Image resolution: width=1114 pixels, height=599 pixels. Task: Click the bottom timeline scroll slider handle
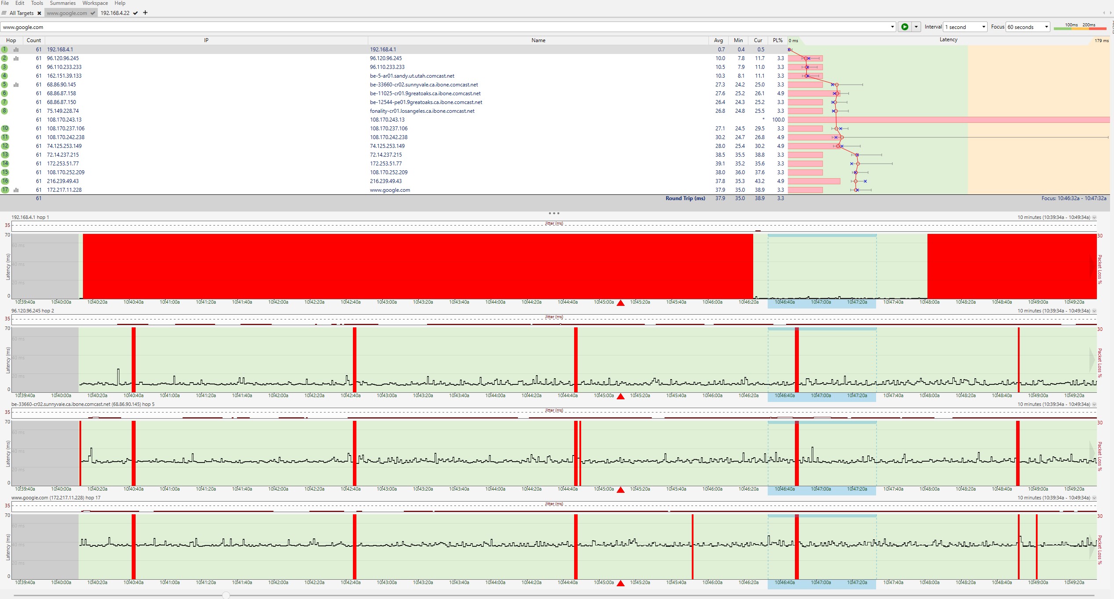click(x=226, y=595)
